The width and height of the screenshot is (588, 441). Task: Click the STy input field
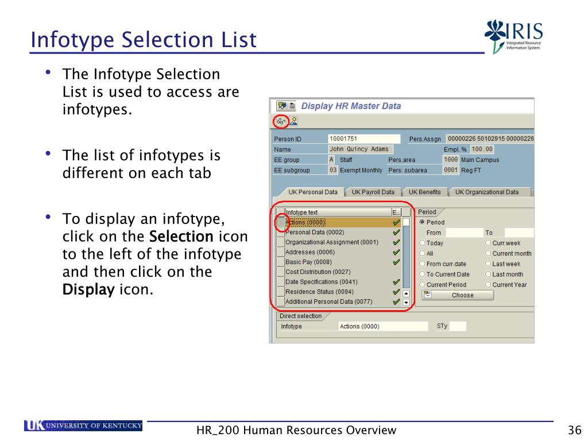click(x=458, y=326)
